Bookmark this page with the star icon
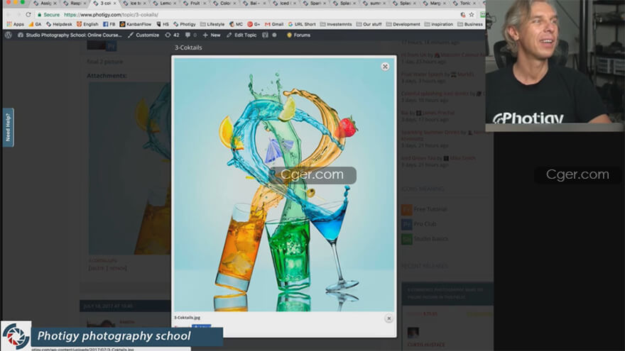The width and height of the screenshot is (625, 351). (x=472, y=14)
